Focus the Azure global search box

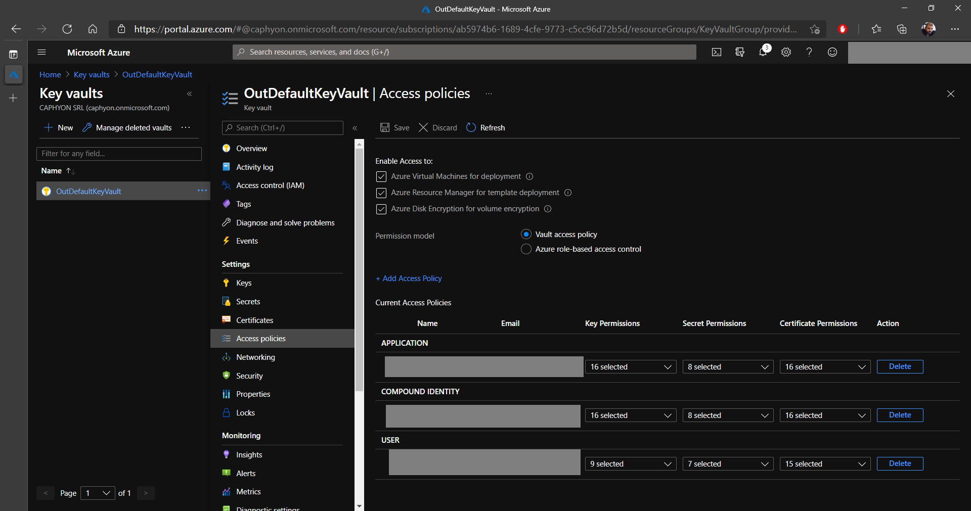(x=464, y=52)
